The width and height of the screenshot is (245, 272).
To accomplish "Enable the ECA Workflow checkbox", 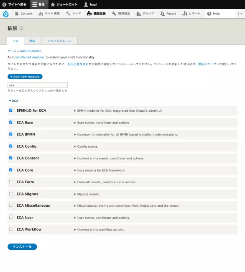I will 11,229.
